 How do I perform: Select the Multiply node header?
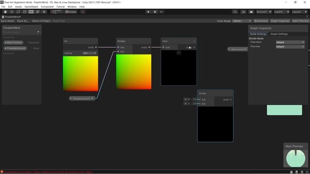(134, 41)
